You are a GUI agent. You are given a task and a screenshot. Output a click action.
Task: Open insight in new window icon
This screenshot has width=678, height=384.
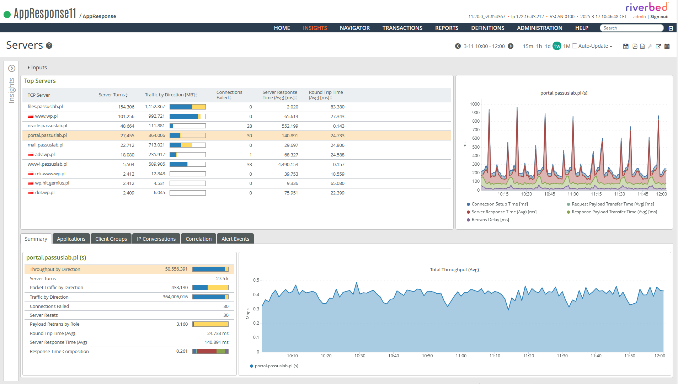tap(658, 46)
